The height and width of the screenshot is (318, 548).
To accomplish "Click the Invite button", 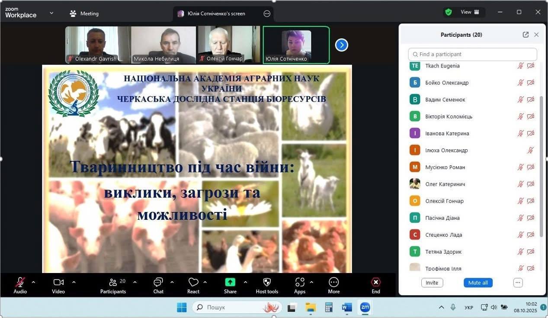I will click(x=432, y=283).
